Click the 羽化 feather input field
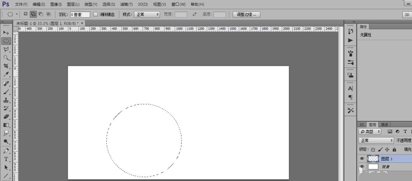This screenshot has height=181, width=412. coord(80,14)
